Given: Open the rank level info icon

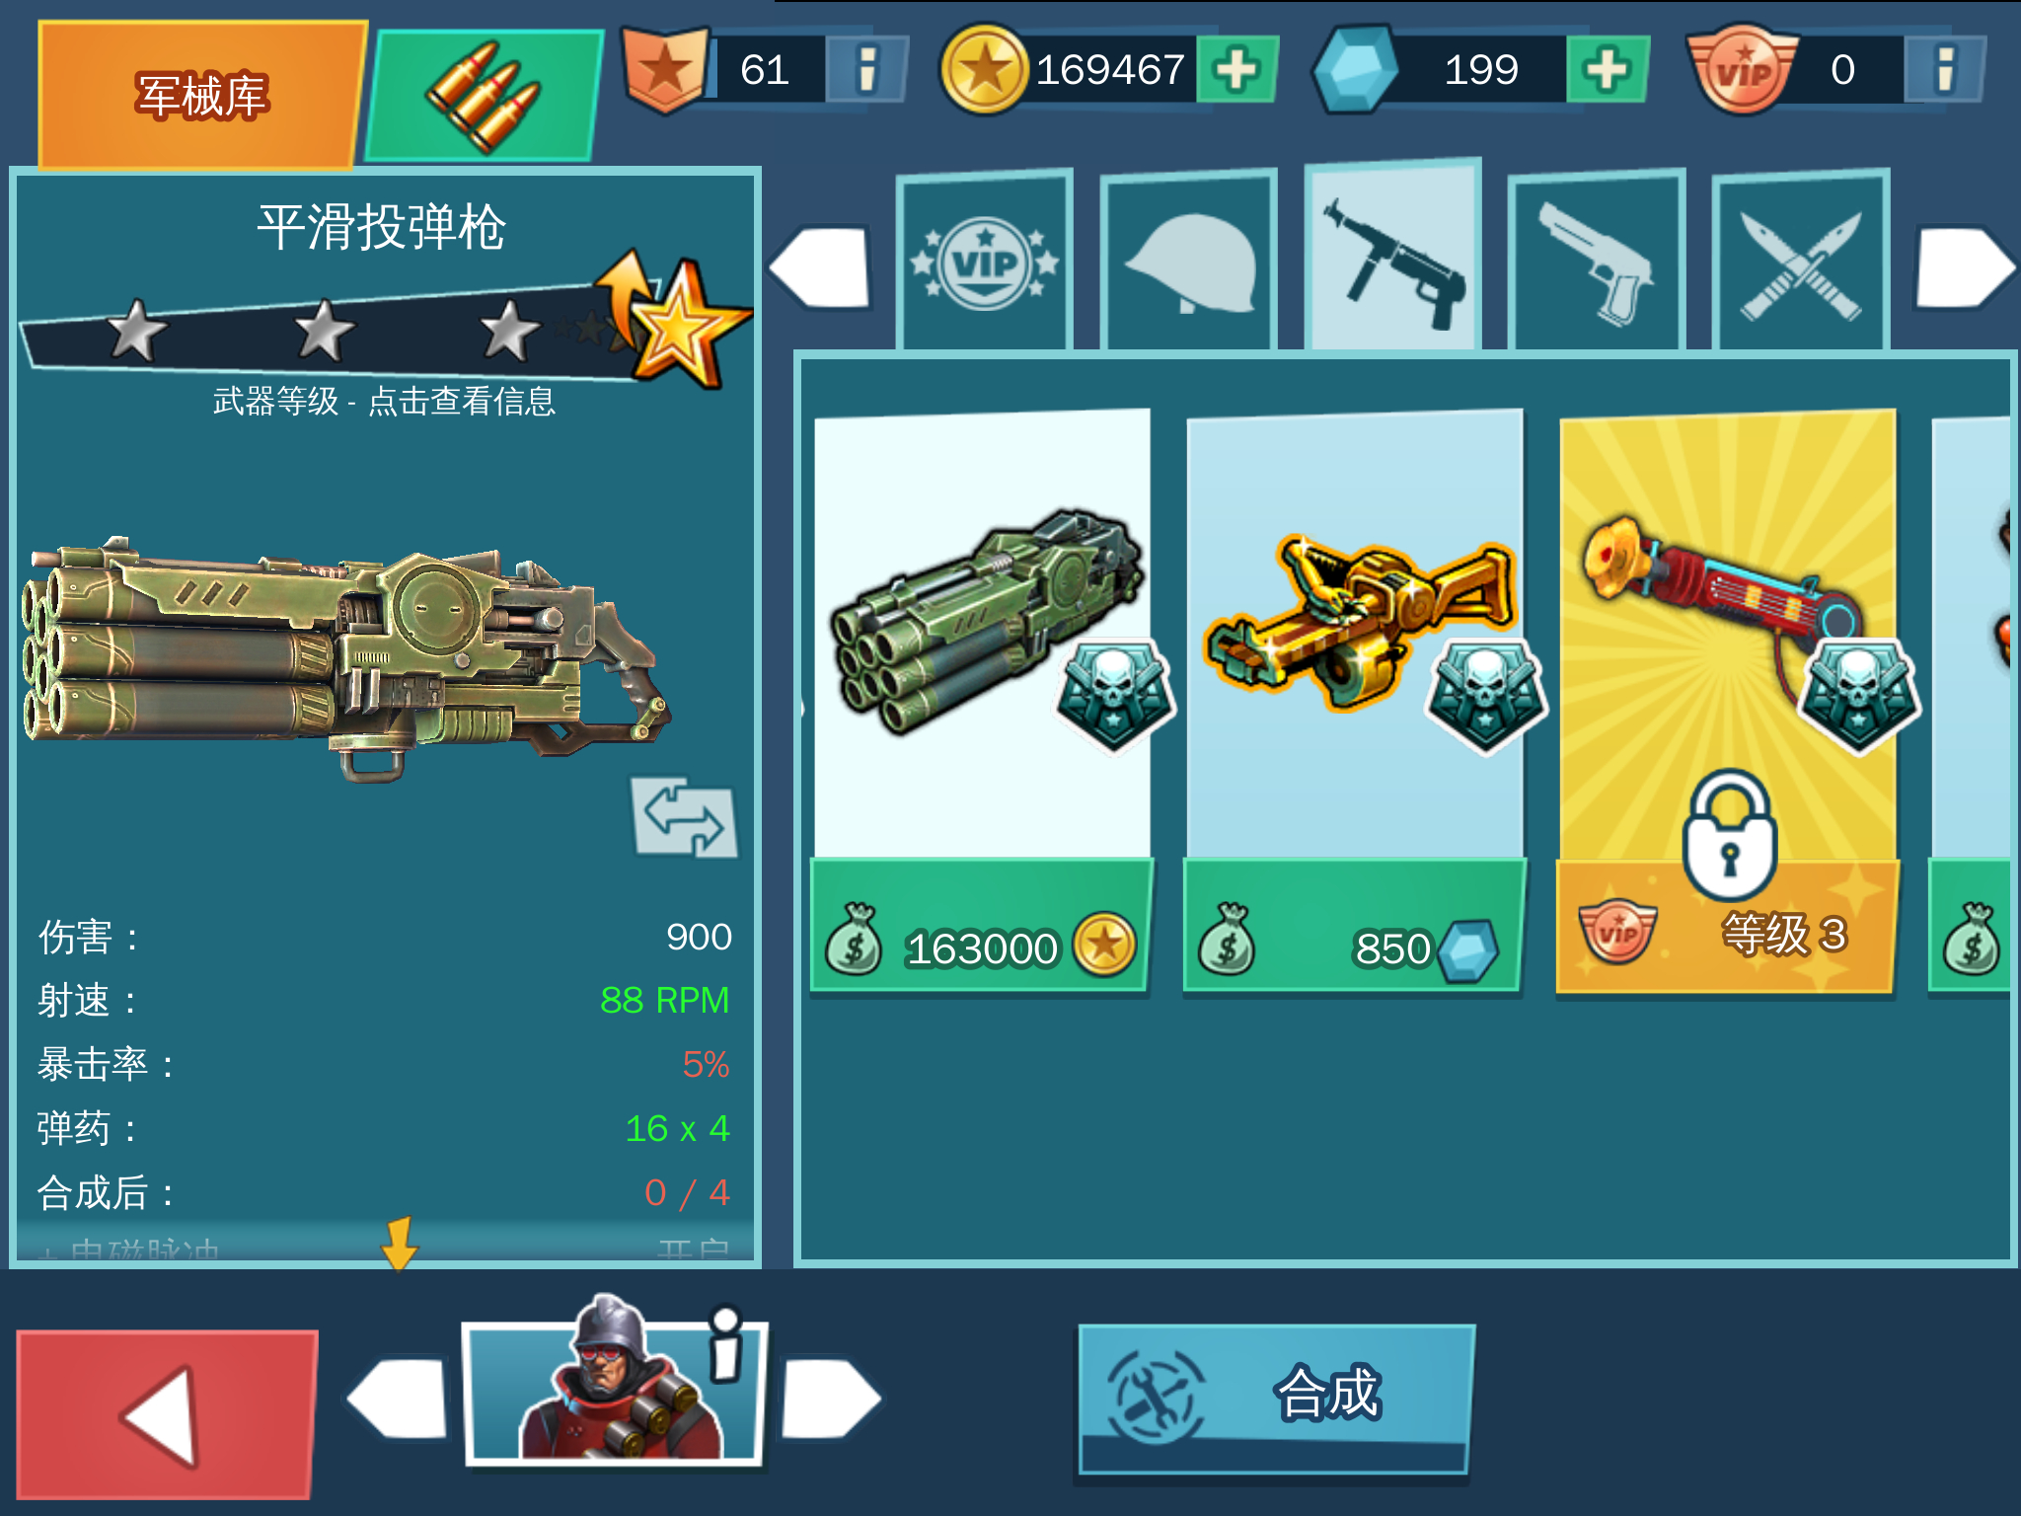Looking at the screenshot, I should pos(866,69).
